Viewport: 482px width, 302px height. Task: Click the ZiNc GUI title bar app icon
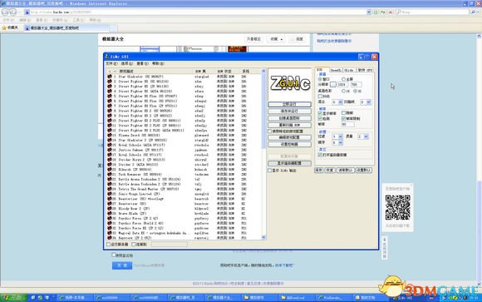tap(107, 57)
